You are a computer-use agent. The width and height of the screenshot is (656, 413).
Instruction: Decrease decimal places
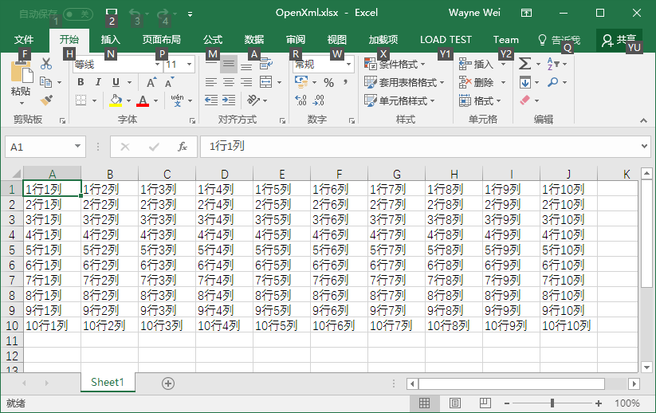(319, 100)
